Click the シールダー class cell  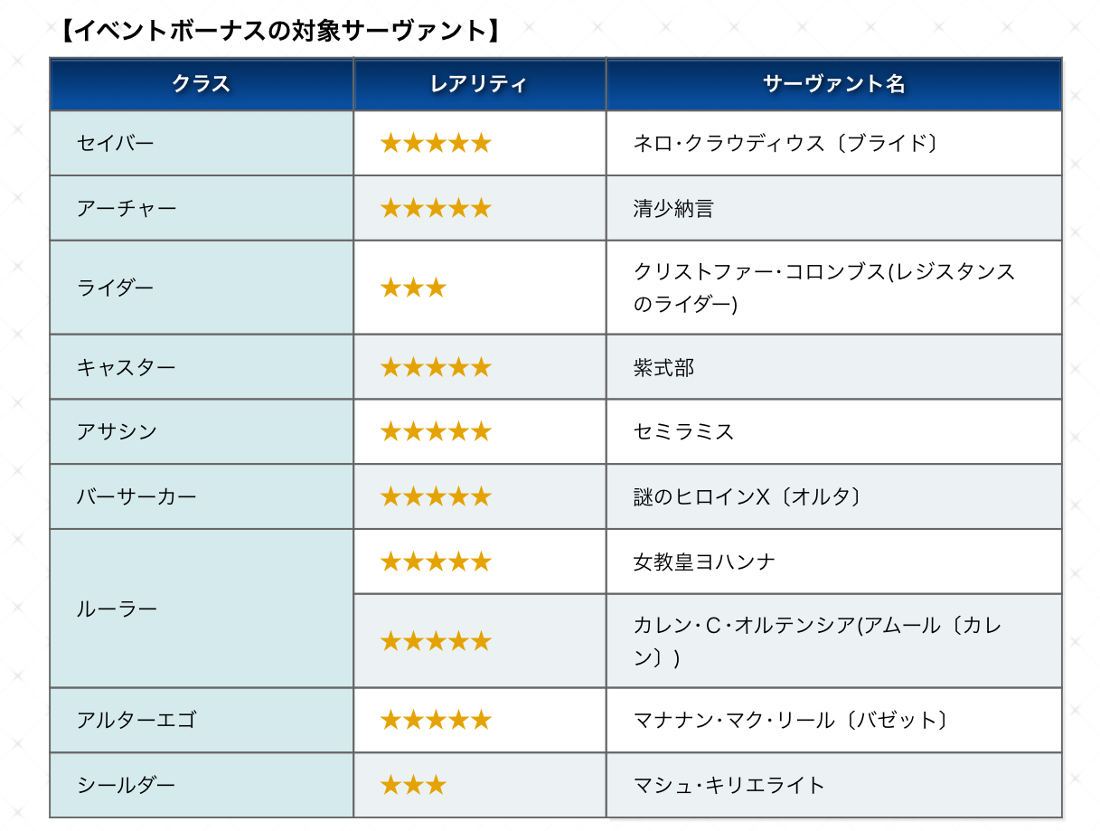pyautogui.click(x=126, y=785)
